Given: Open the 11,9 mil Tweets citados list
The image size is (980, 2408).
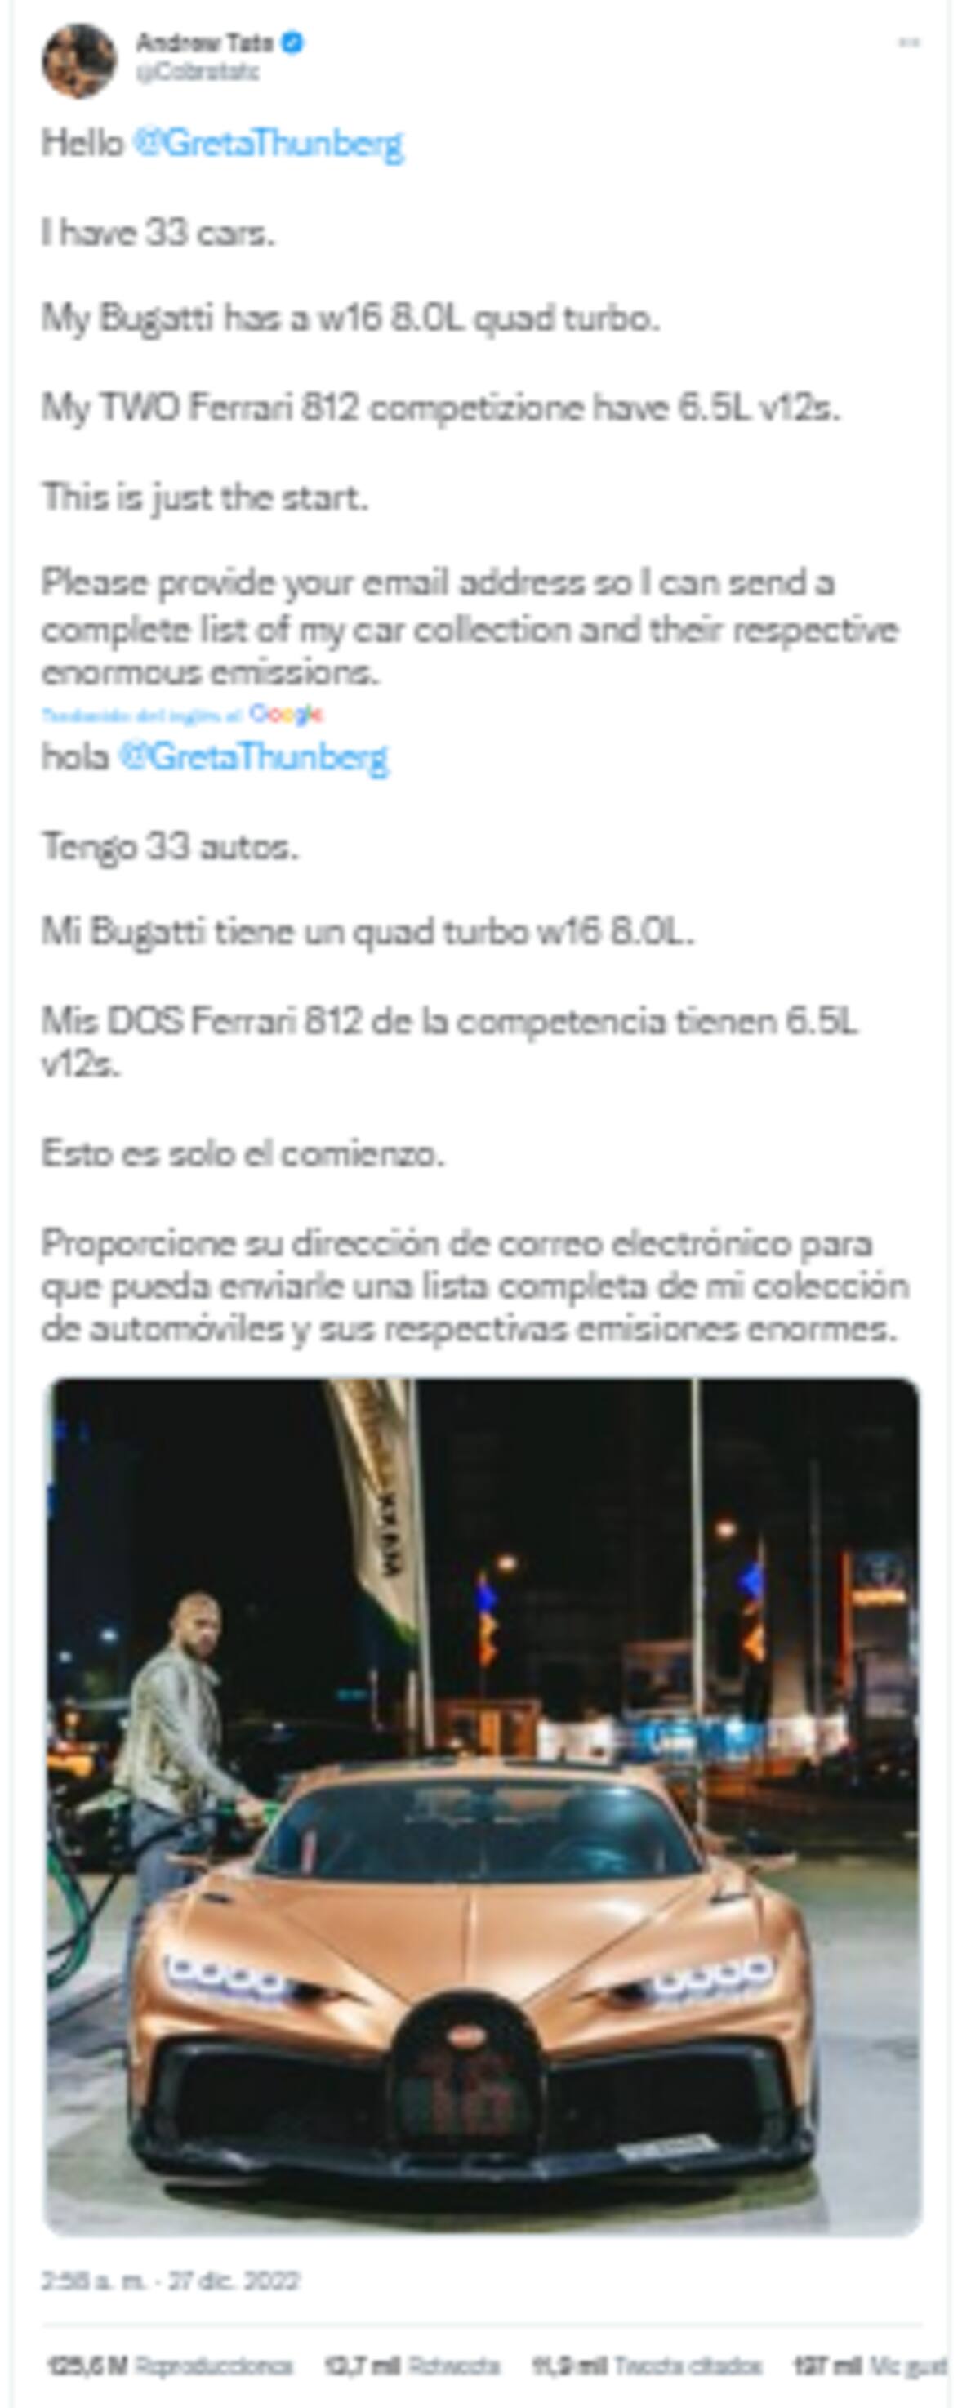Looking at the screenshot, I should (647, 2367).
